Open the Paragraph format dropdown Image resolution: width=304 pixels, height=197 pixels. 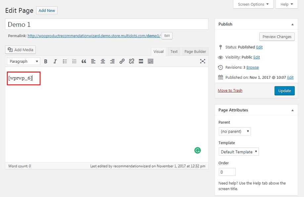24,61
